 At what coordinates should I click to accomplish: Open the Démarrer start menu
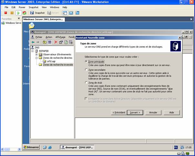31,147
